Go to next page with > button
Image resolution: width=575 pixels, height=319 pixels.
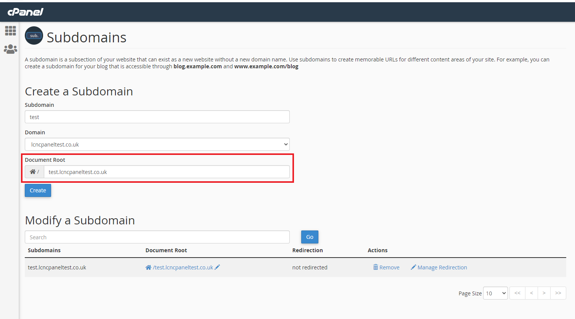point(544,293)
